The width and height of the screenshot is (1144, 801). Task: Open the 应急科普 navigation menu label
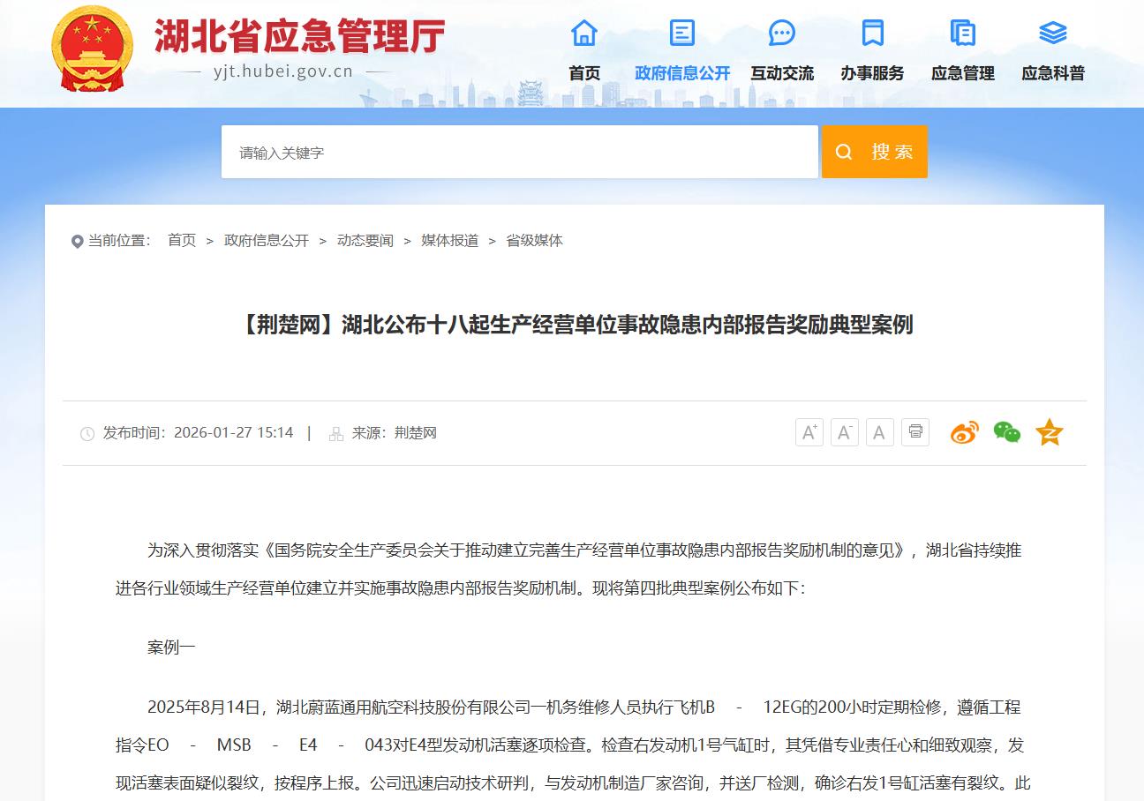[x=1052, y=73]
